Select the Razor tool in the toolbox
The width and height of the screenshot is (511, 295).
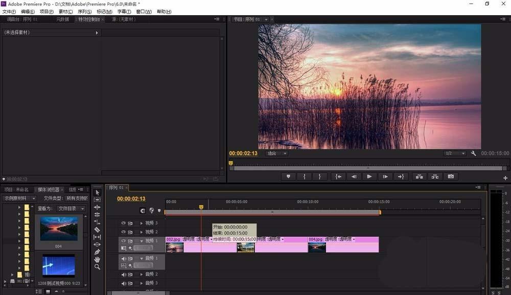coord(97,230)
